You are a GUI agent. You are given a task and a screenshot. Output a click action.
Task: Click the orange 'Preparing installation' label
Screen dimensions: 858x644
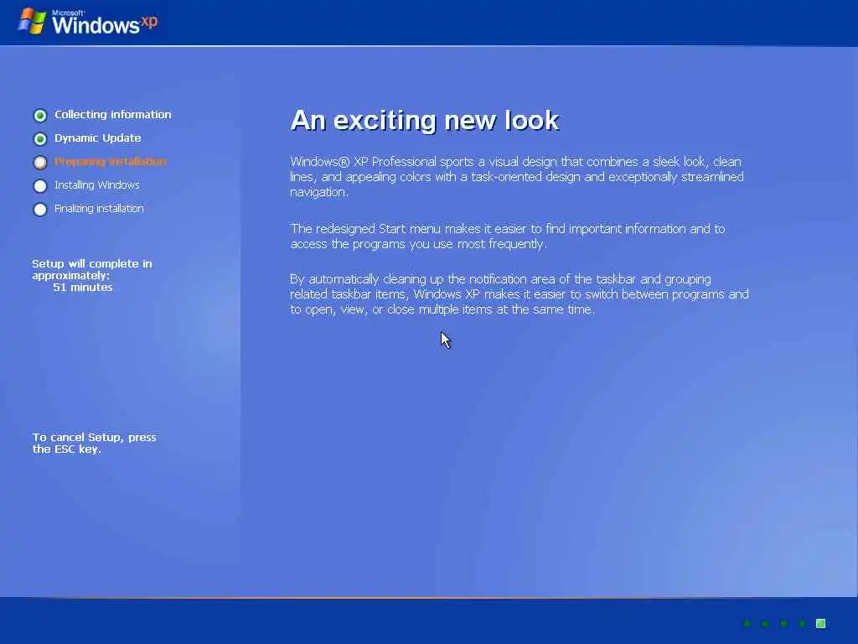111,162
